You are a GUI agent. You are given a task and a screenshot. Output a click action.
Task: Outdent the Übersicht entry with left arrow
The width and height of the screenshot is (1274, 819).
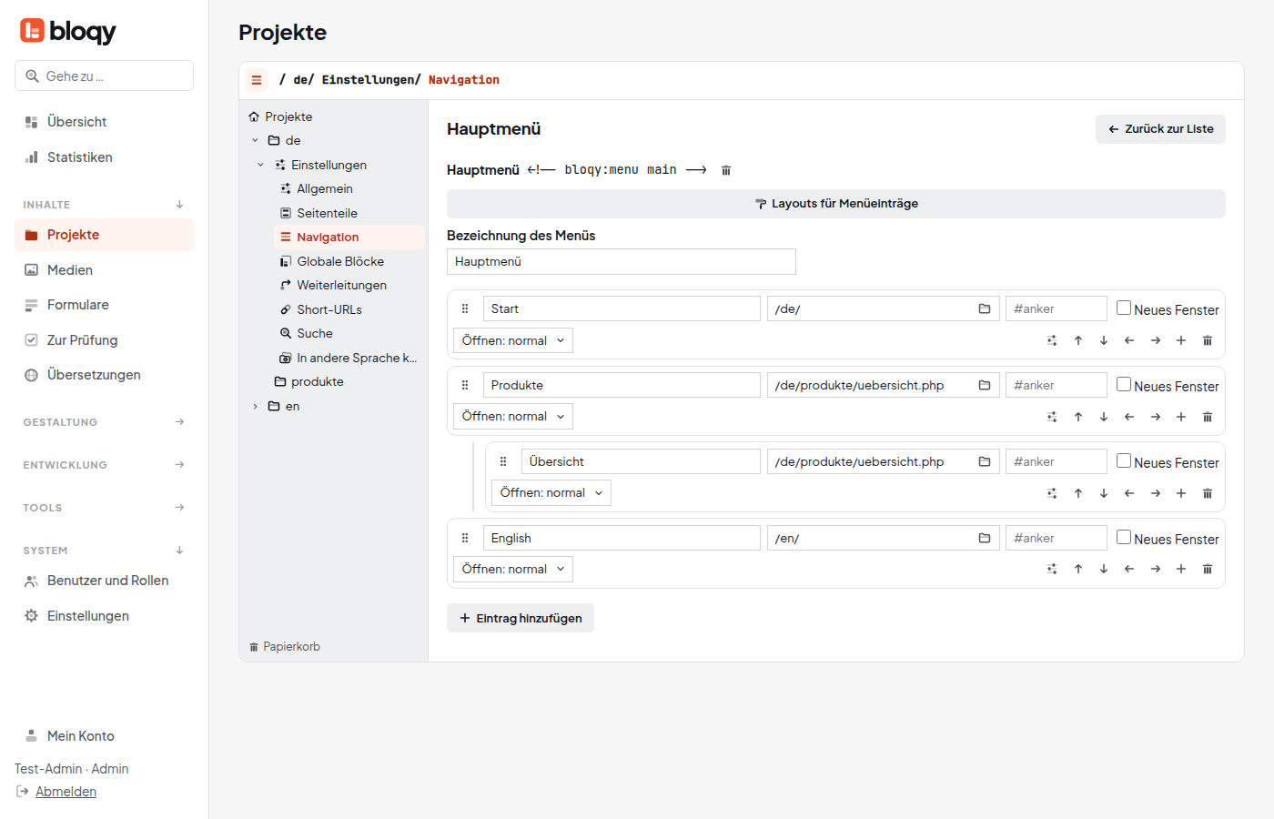pyautogui.click(x=1129, y=493)
